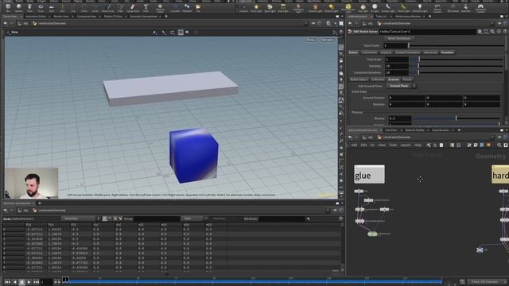Click the search icon in network editor toolbar
This screenshot has width=509, height=286.
pyautogui.click(x=499, y=145)
